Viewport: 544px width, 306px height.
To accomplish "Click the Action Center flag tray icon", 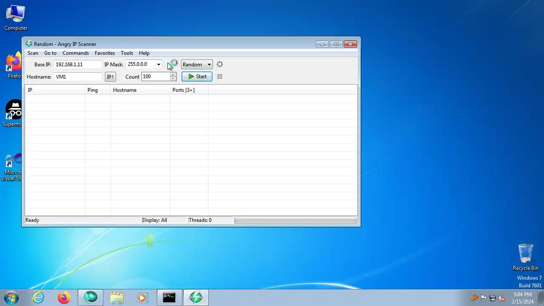I will click(484, 298).
